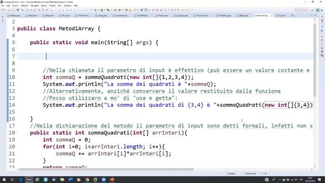Maximize the editor area
Viewport: 325px width, 183px height.
click(x=315, y=15)
